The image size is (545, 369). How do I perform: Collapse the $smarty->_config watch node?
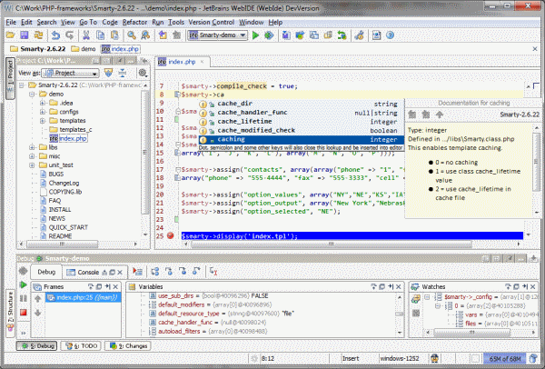pyautogui.click(x=427, y=297)
